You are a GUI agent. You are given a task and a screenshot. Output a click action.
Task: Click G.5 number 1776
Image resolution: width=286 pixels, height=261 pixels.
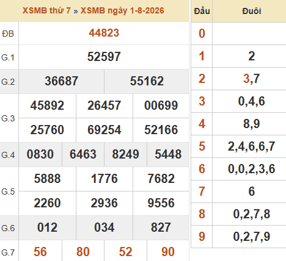104,179
